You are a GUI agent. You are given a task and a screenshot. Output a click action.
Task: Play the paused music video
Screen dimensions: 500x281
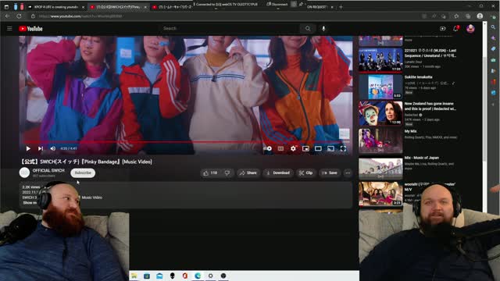tap(28, 148)
